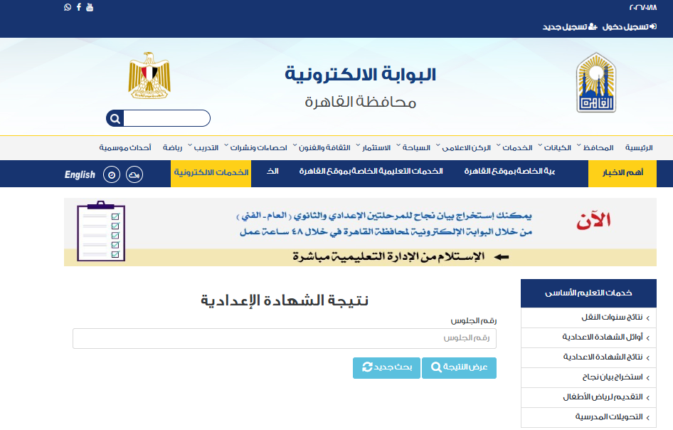Viewport: 673px width, 430px height.
Task: Focus the رقم الجلوس input field
Action: pos(285,338)
